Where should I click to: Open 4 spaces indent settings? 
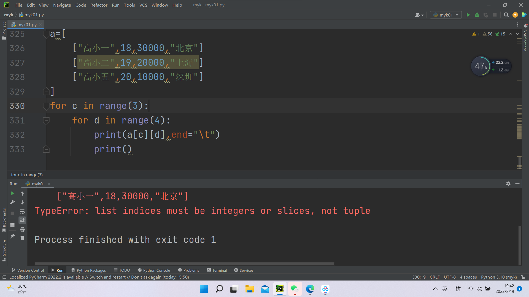[x=468, y=277]
